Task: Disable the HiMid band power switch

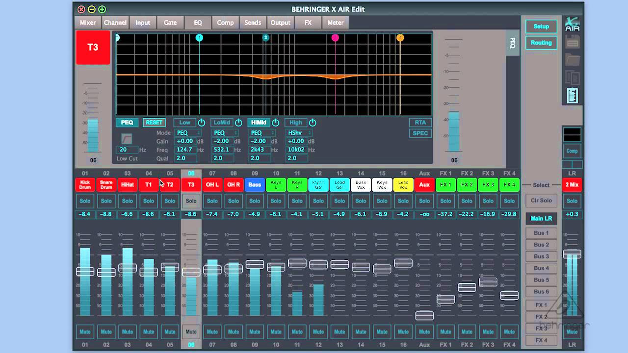Action: tap(275, 123)
